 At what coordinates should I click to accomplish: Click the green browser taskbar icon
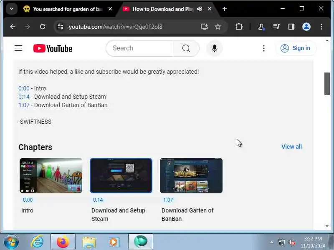point(141,242)
